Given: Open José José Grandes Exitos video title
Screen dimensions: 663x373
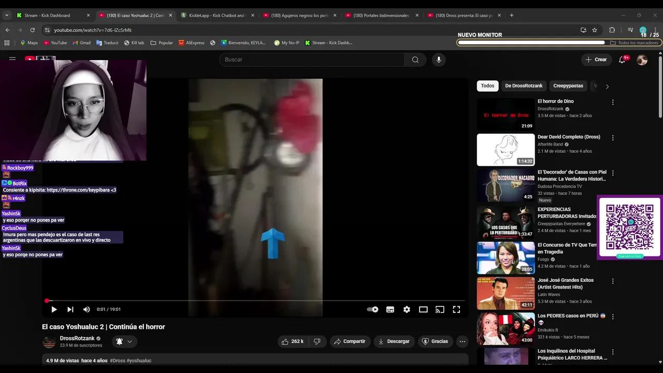Looking at the screenshot, I should point(566,283).
